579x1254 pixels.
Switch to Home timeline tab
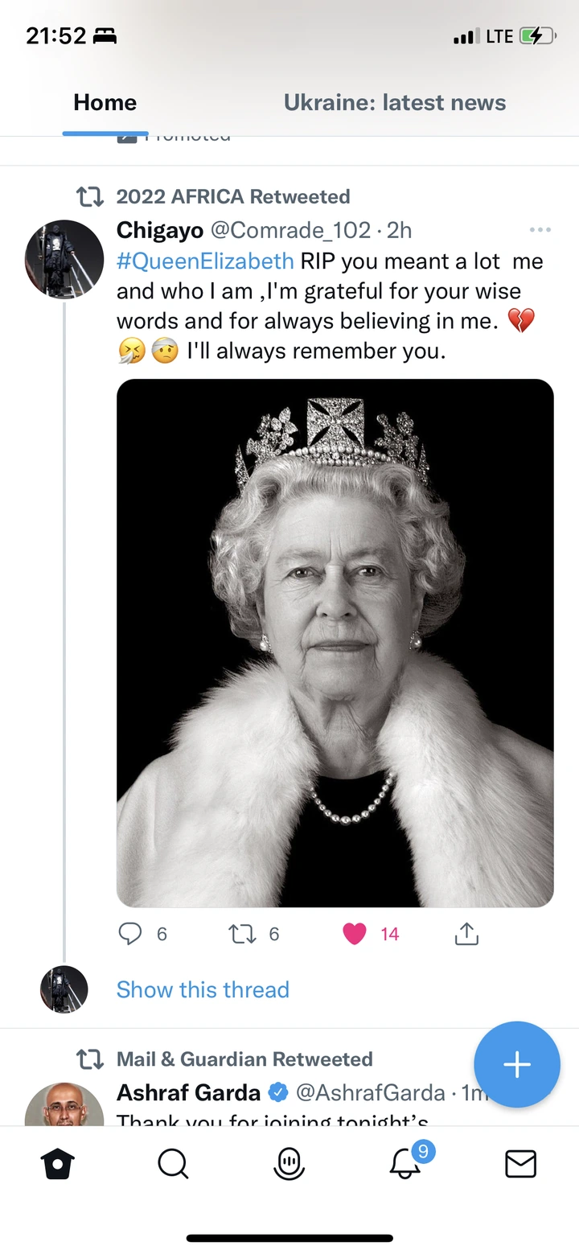(105, 103)
